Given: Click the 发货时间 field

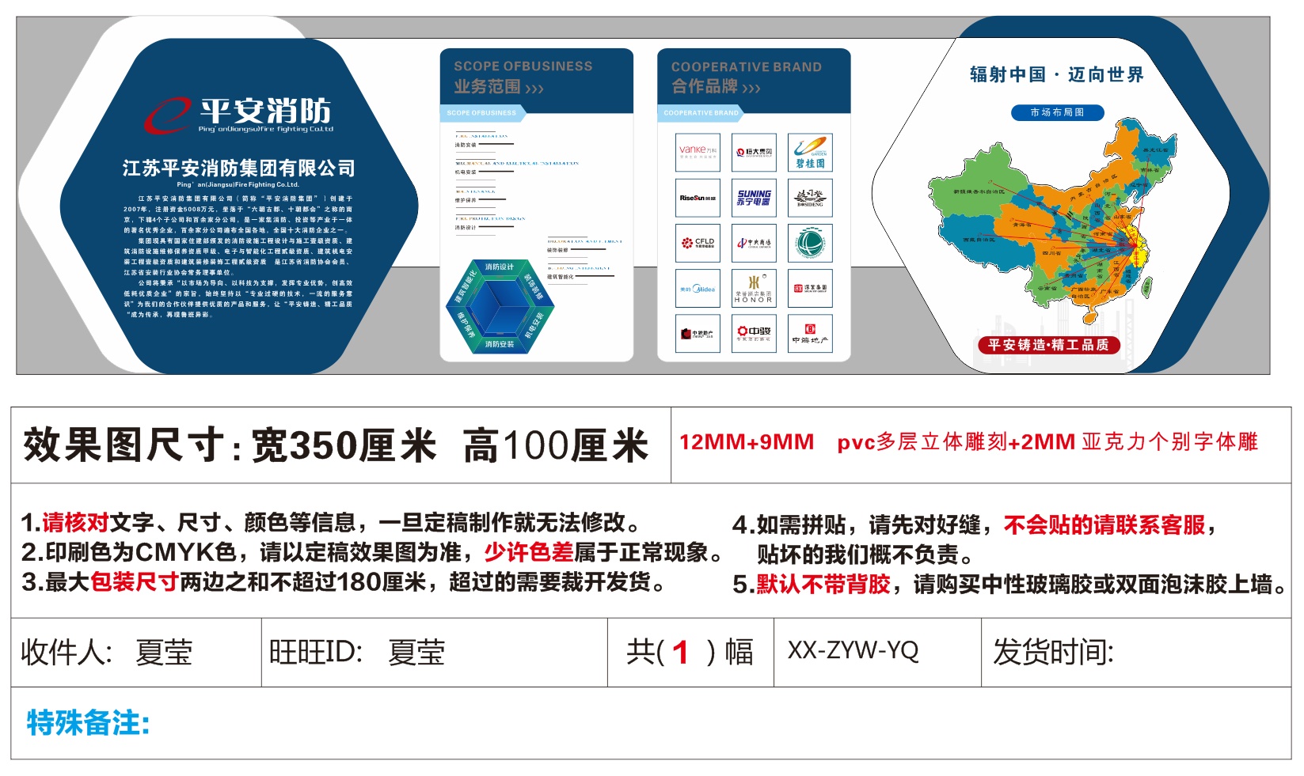Looking at the screenshot, I should [1136, 653].
